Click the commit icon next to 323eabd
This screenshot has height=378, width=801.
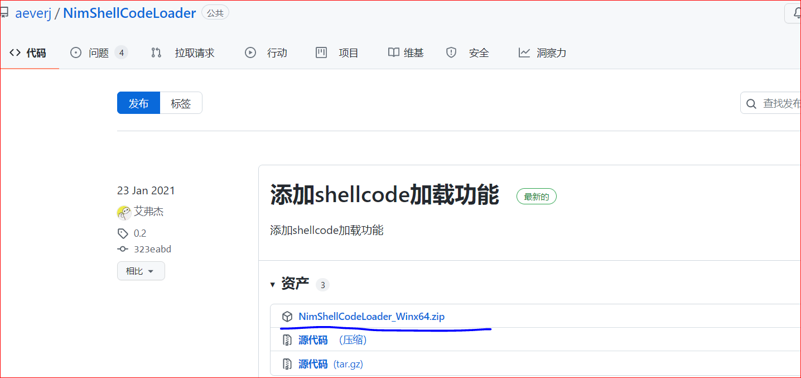pyautogui.click(x=123, y=249)
